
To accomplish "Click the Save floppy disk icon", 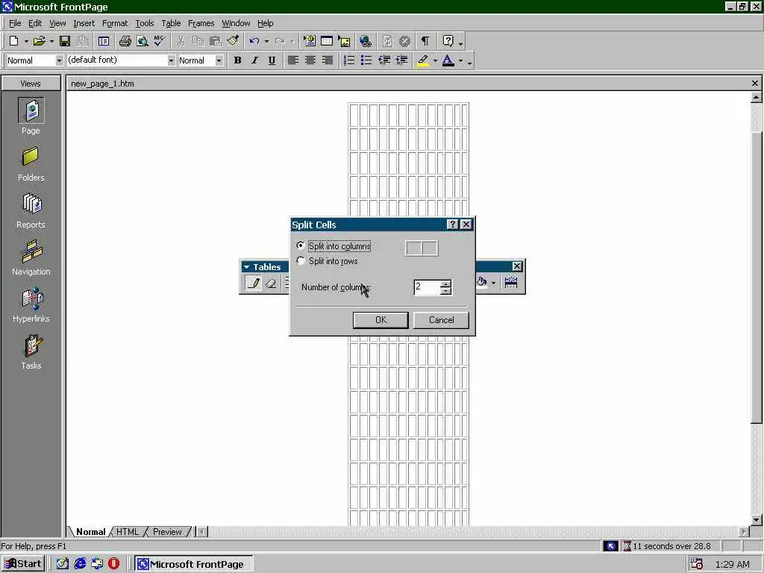I will click(65, 42).
